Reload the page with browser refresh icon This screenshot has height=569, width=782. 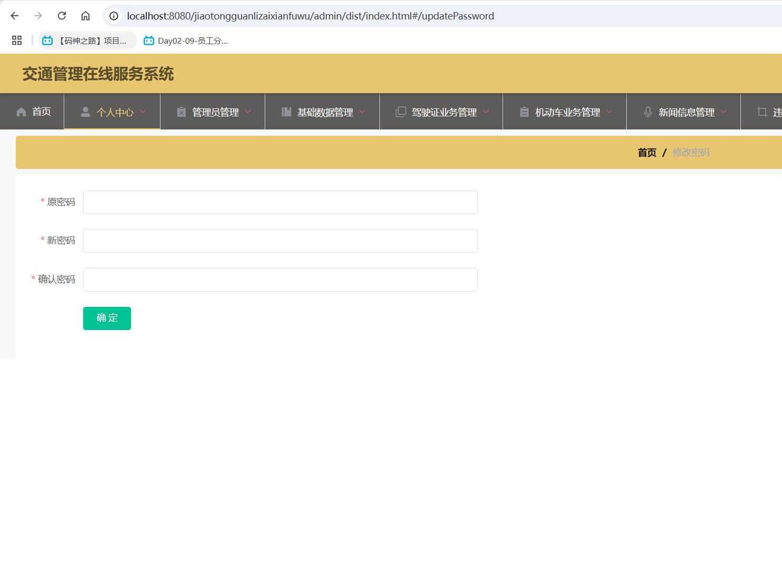coord(62,16)
